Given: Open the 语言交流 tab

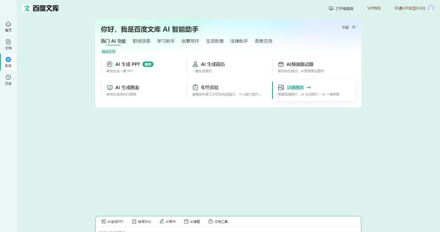Looking at the screenshot, I should [264, 41].
